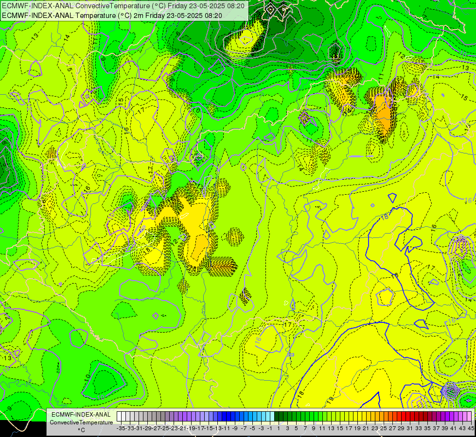This screenshot has width=476, height=437.
Task: Click the '-3' legend scale label
Action: (261, 429)
